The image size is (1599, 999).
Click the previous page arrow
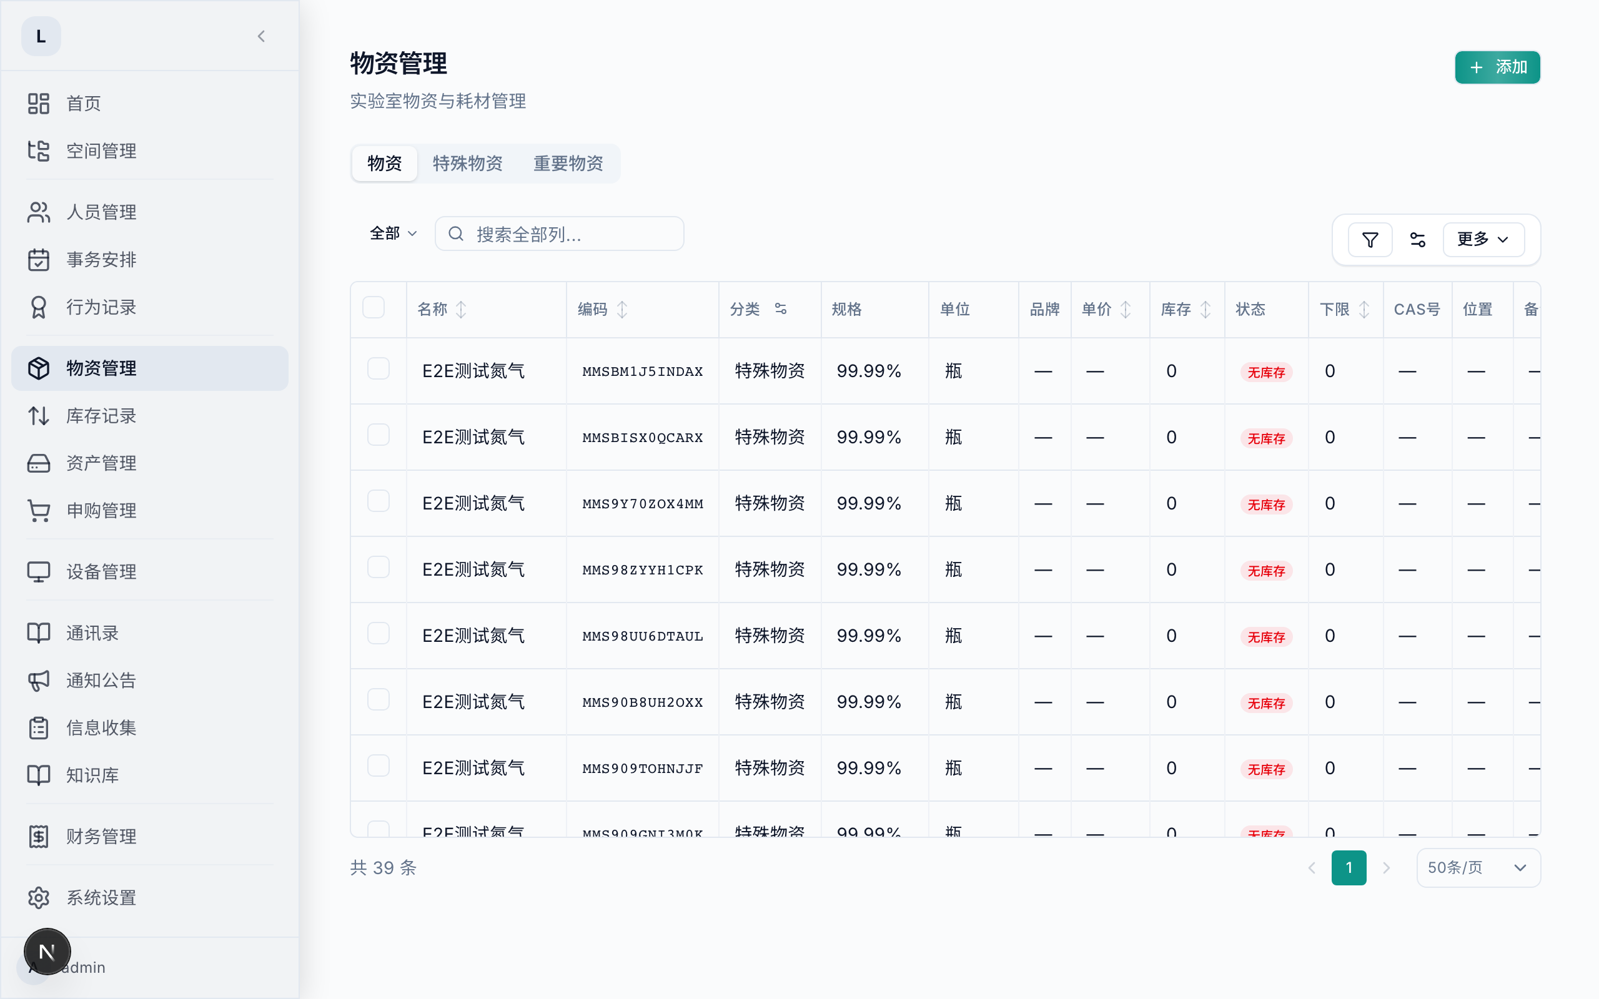pyautogui.click(x=1312, y=867)
